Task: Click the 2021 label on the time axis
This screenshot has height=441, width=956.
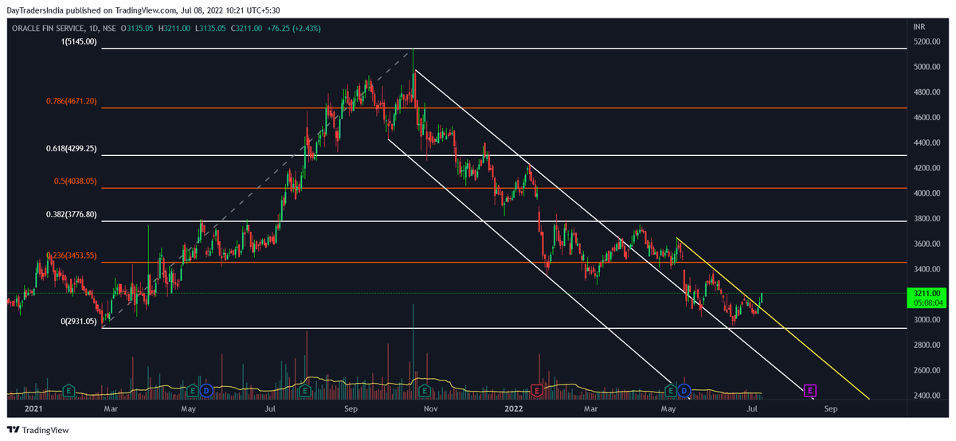Action: pos(33,409)
